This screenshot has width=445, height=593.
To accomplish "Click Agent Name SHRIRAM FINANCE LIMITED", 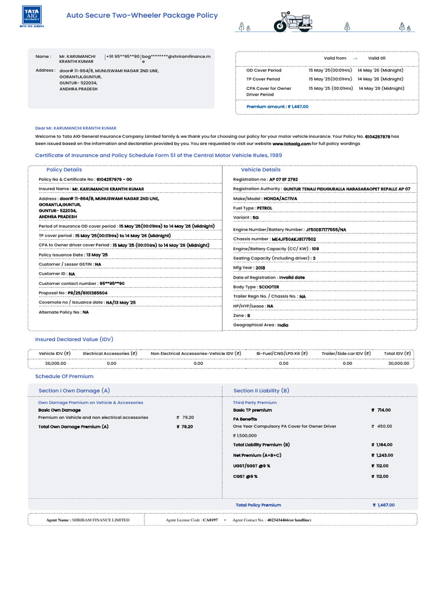I will tap(88, 520).
